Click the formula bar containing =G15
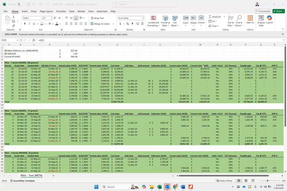The width and height of the screenshot is (287, 191). click(159, 40)
